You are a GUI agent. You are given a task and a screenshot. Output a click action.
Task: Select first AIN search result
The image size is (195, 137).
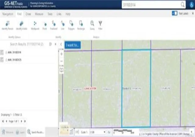(x=15, y=52)
